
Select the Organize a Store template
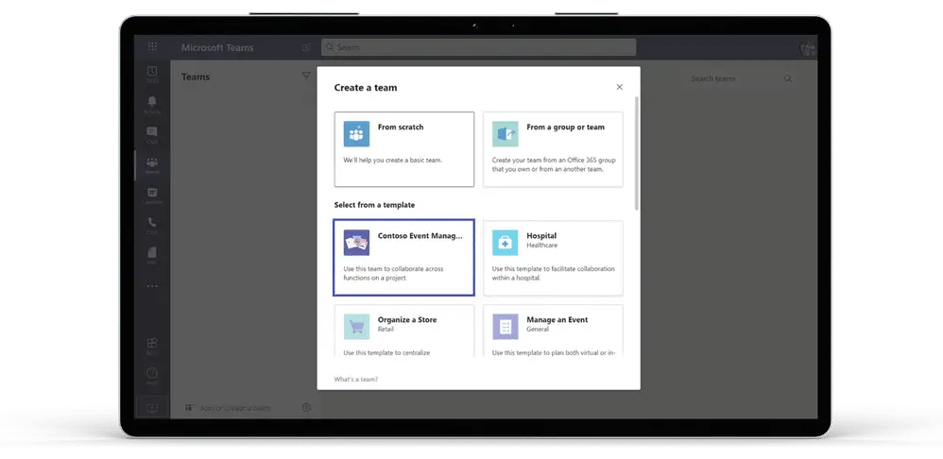pos(404,331)
